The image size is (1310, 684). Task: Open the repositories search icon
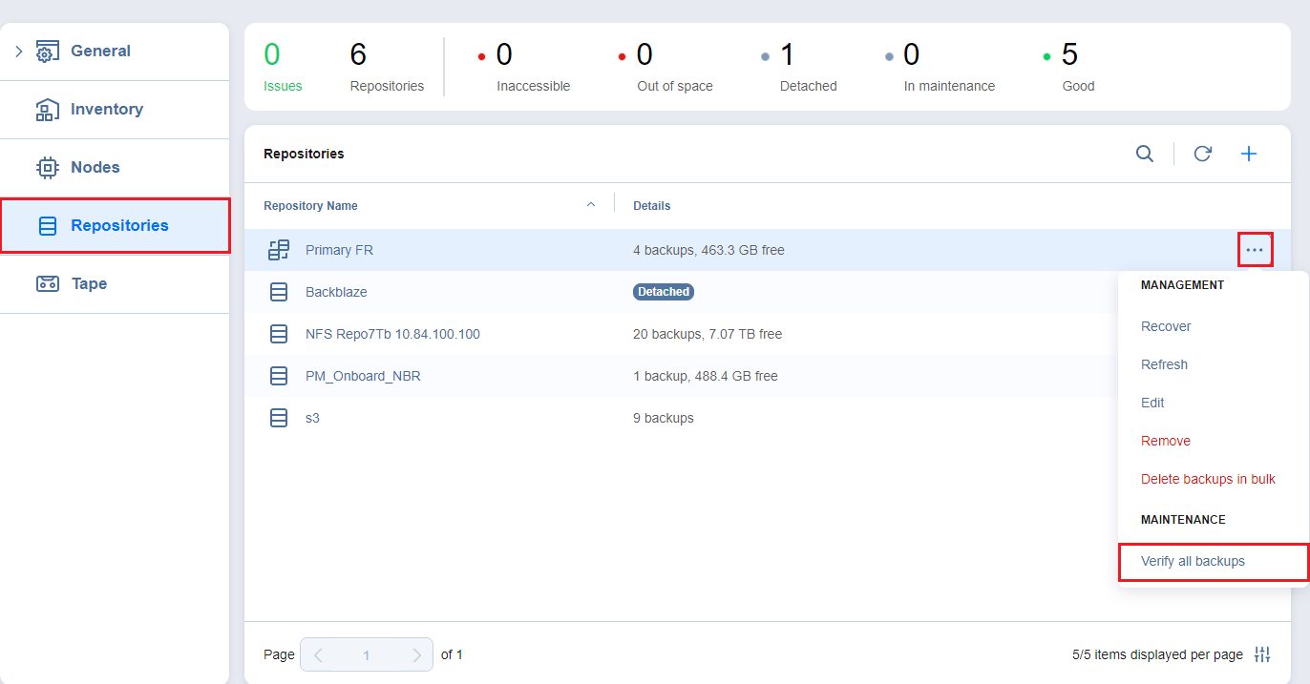click(1145, 153)
